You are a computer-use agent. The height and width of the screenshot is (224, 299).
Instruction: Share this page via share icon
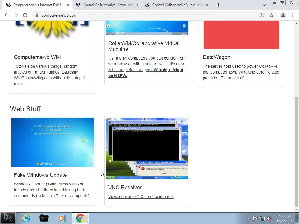pos(262,15)
